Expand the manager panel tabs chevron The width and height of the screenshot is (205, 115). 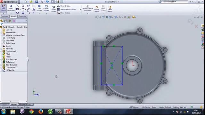(x=26, y=21)
